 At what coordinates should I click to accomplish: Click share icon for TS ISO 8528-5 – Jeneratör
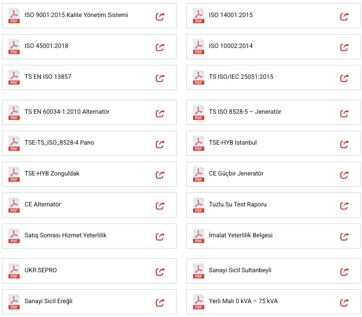[344, 113]
